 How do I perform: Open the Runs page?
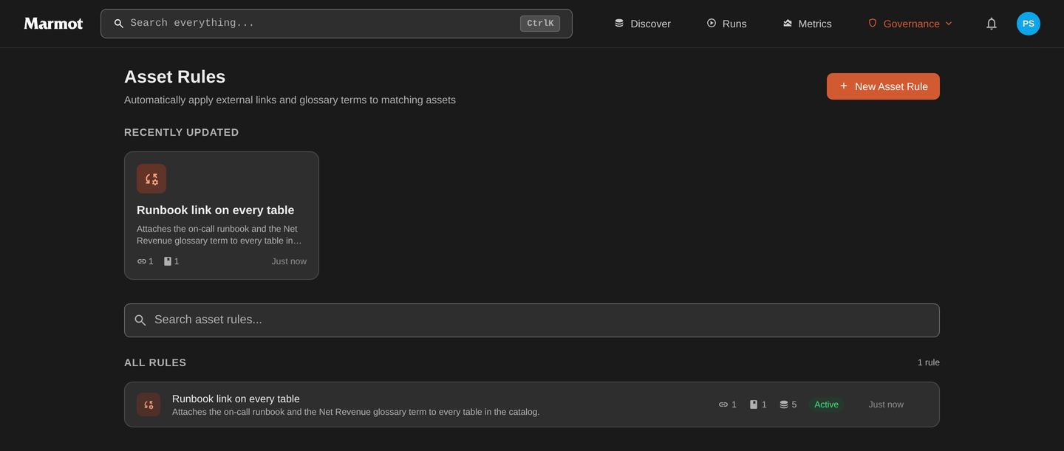click(x=726, y=24)
